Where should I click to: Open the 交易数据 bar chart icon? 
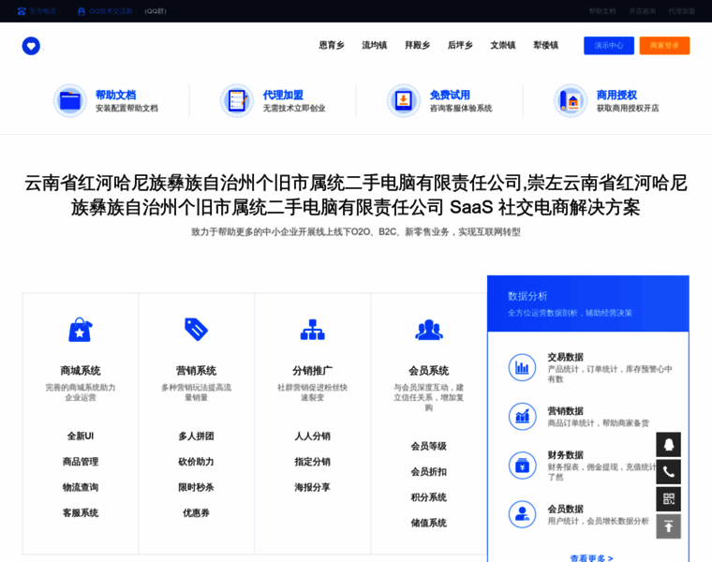pyautogui.click(x=522, y=367)
